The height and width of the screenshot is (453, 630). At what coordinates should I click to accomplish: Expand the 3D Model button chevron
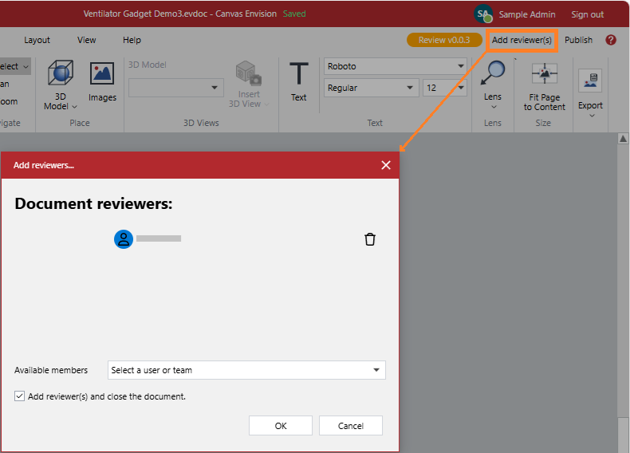pos(74,107)
